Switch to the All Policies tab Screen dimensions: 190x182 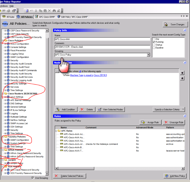click(x=25, y=17)
